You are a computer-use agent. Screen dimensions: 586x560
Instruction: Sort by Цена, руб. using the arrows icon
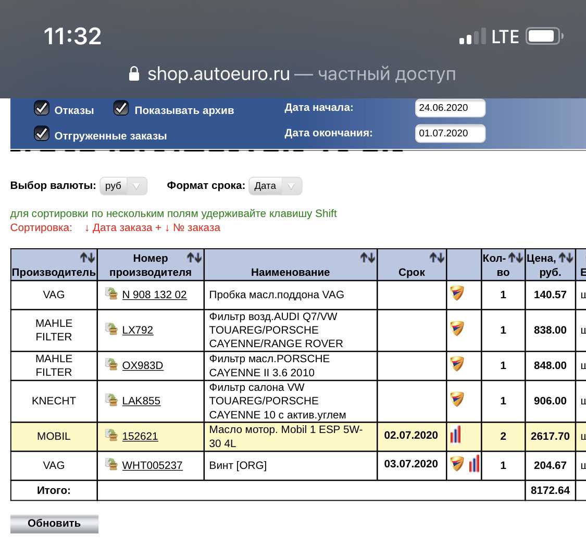click(x=566, y=258)
